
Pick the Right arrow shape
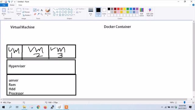click(66, 12)
